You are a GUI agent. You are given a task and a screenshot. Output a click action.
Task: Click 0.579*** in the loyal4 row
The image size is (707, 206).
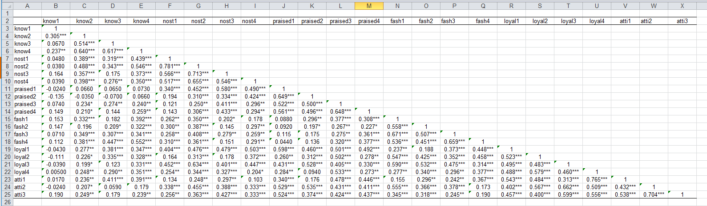tap(540, 172)
